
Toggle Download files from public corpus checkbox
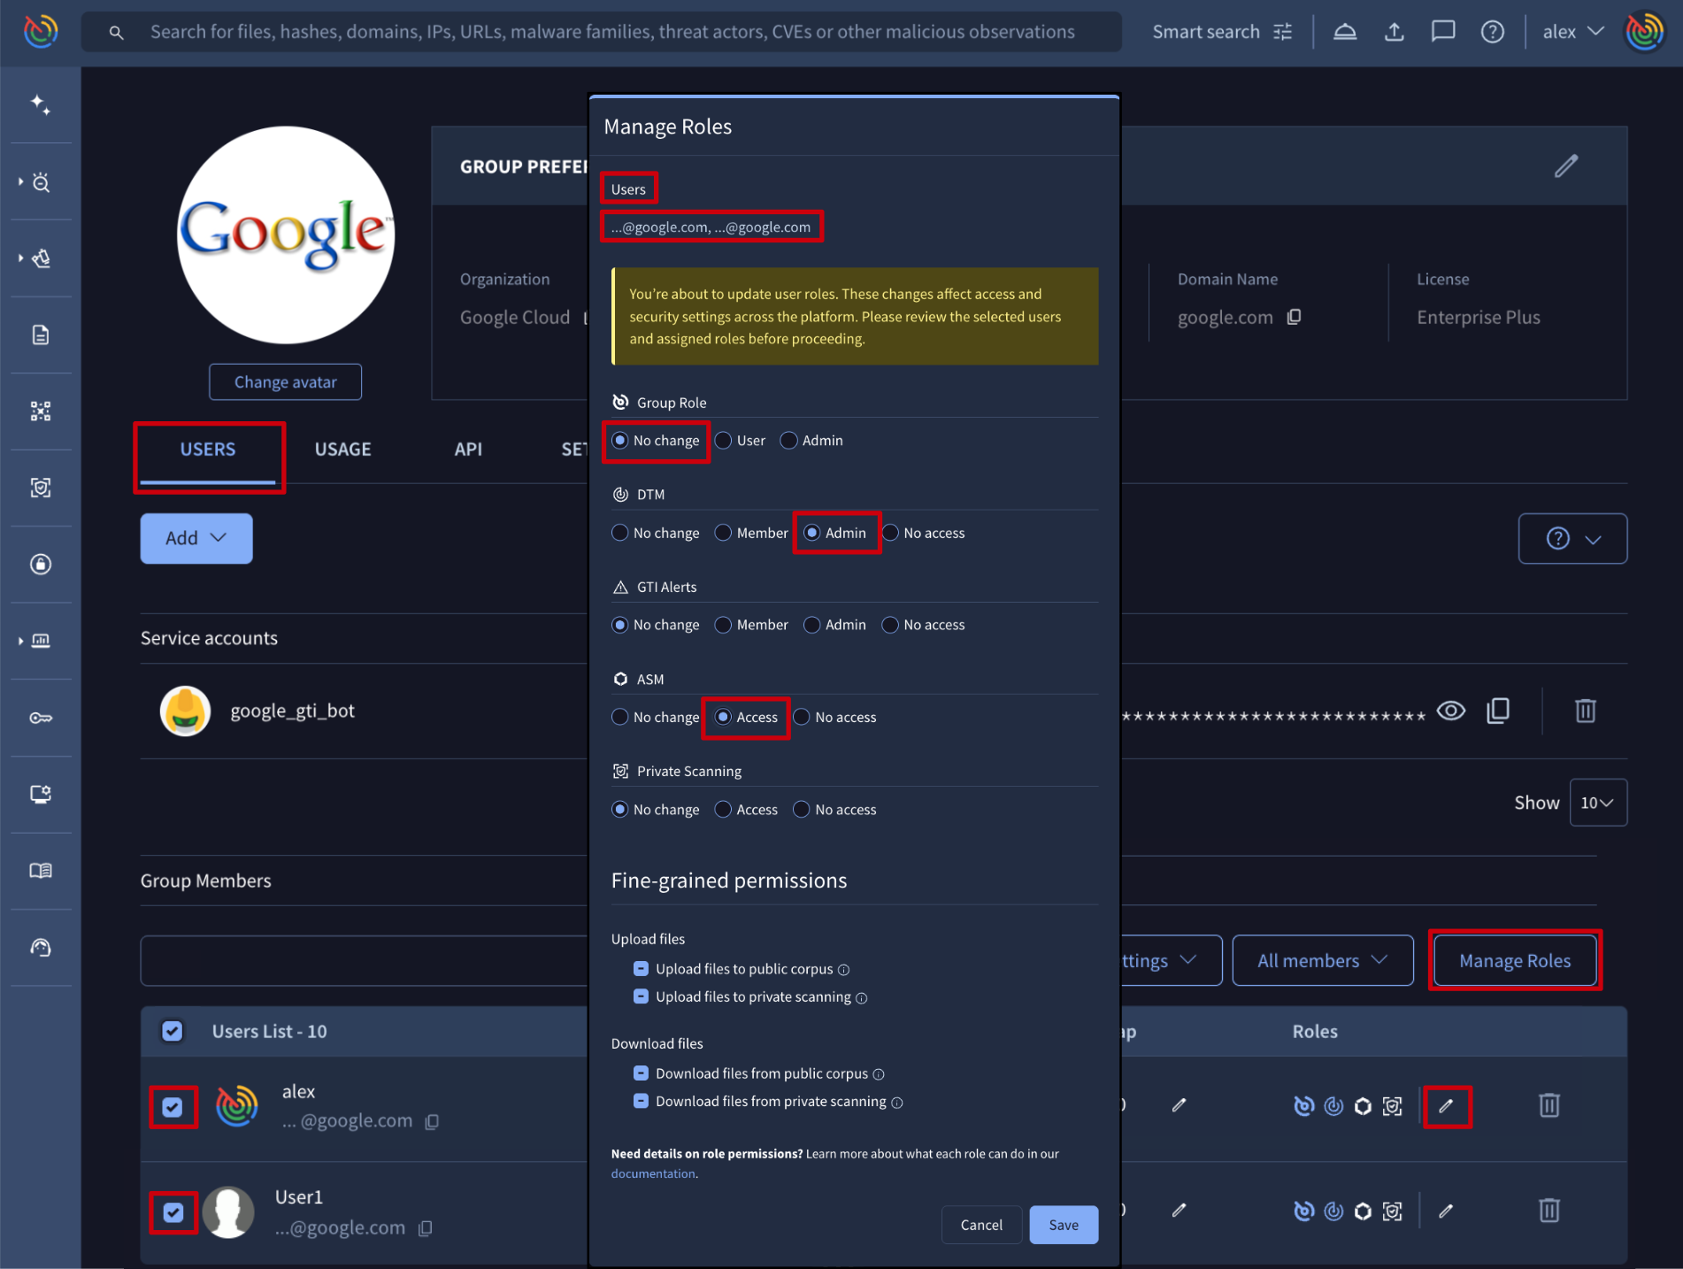(x=642, y=1073)
